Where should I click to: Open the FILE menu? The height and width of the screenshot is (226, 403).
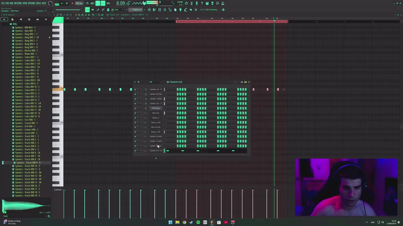3,3
